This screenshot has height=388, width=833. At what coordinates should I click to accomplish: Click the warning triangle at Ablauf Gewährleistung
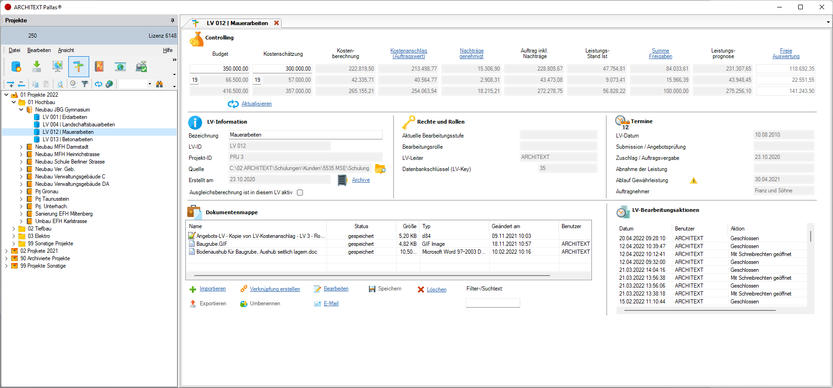coord(694,180)
